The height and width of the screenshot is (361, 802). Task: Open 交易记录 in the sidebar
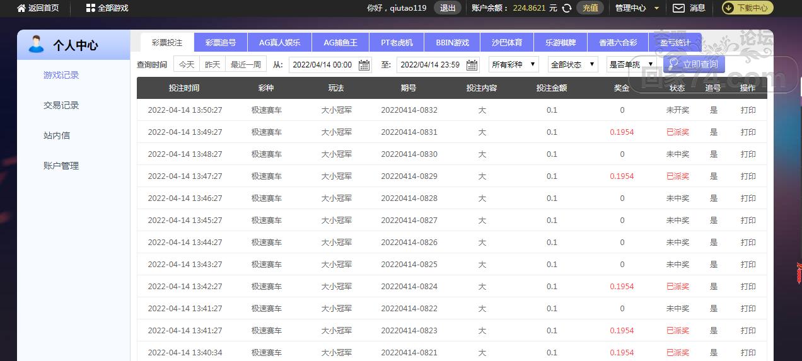click(61, 105)
